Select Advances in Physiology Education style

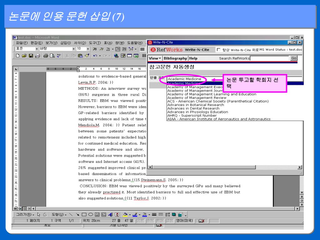pyautogui.click(x=197, y=112)
